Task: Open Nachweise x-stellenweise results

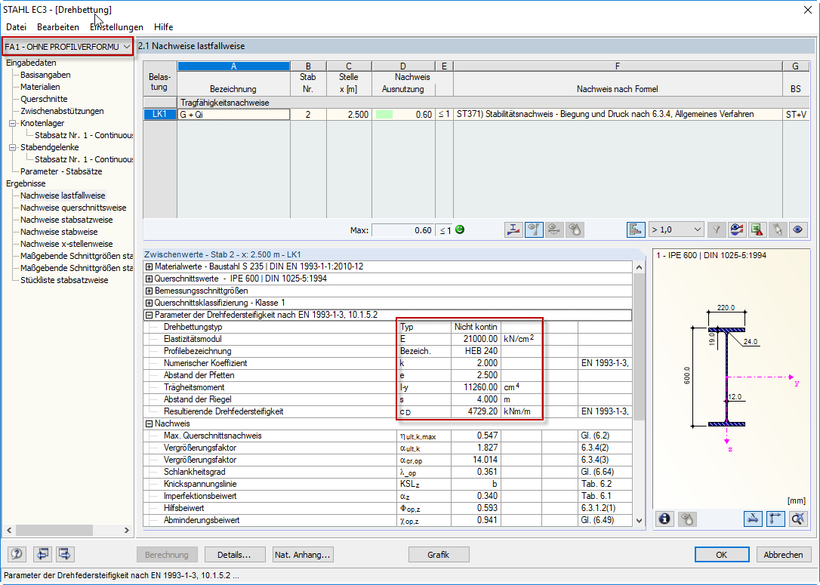Action: [66, 244]
